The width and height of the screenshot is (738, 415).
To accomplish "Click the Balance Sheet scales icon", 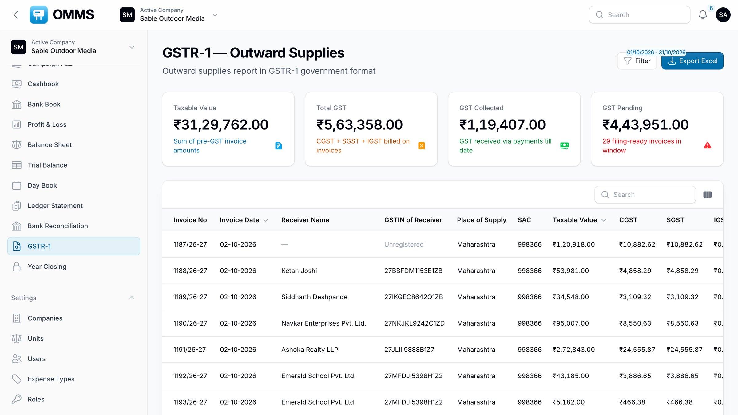I will point(17,145).
